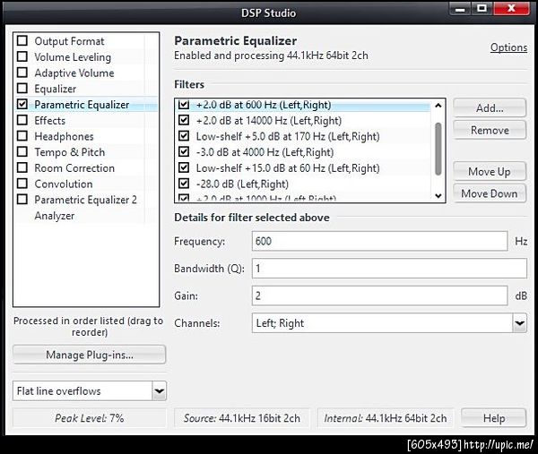
Task: Click the Frequency input field
Action: point(379,241)
